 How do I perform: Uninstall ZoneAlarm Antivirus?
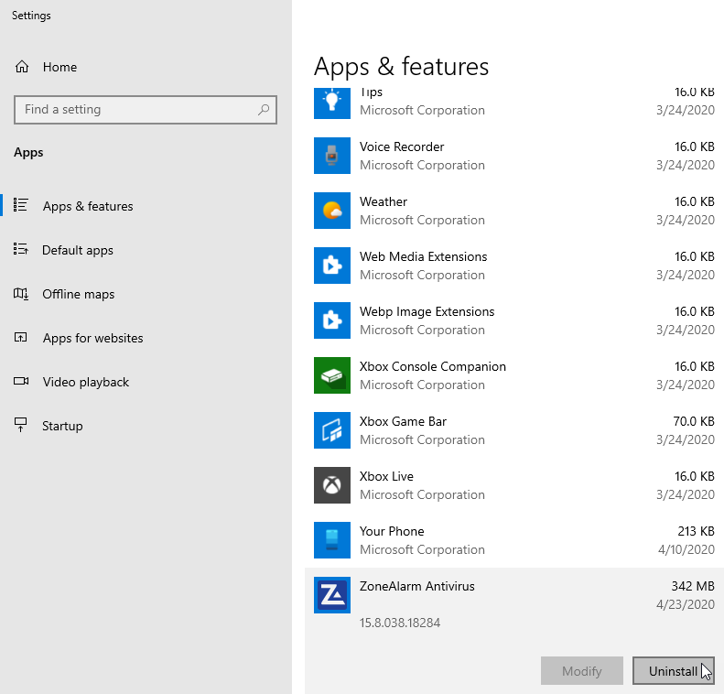[674, 671]
